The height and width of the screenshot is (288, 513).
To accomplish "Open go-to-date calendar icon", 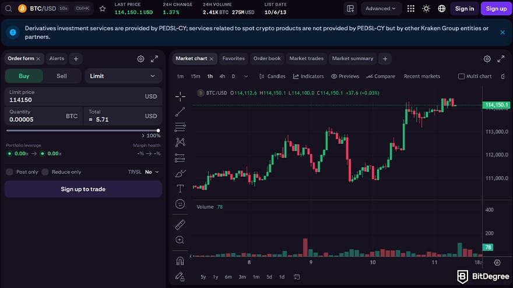I will pyautogui.click(x=297, y=276).
